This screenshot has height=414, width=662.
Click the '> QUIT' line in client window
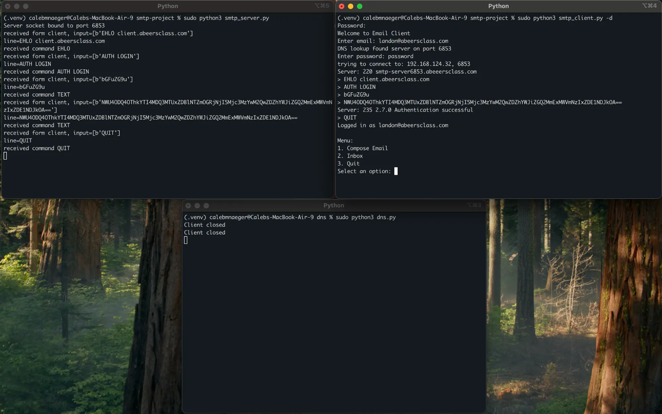347,118
